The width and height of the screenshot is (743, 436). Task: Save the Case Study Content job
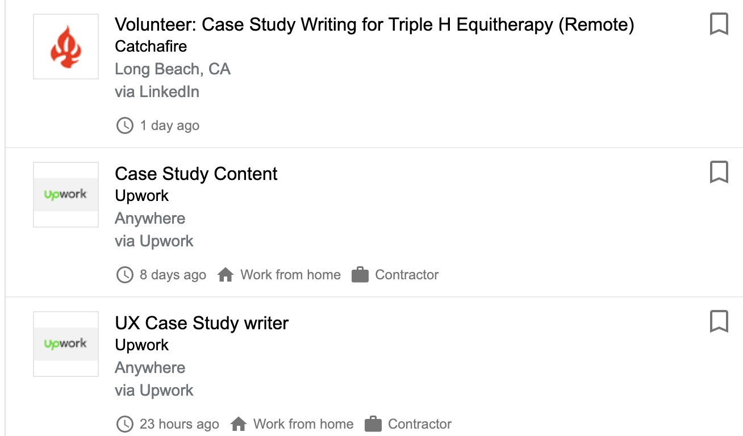719,172
